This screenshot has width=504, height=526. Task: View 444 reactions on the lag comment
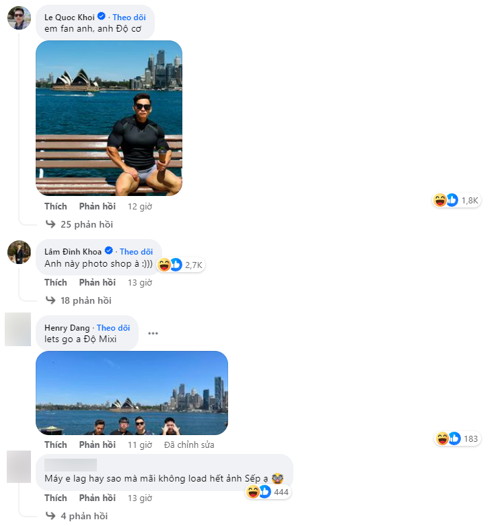pyautogui.click(x=268, y=492)
